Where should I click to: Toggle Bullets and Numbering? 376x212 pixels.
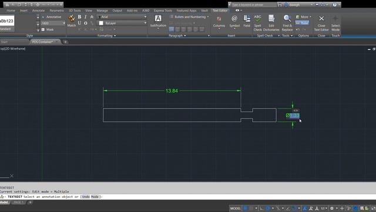(x=189, y=17)
